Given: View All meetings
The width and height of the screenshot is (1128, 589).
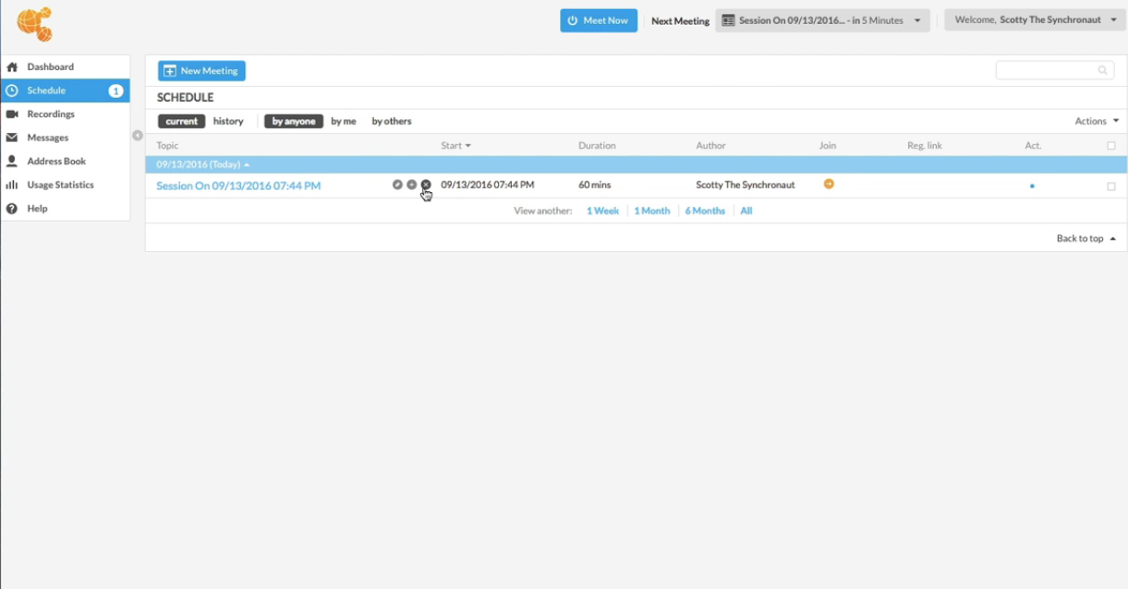Looking at the screenshot, I should coord(746,210).
